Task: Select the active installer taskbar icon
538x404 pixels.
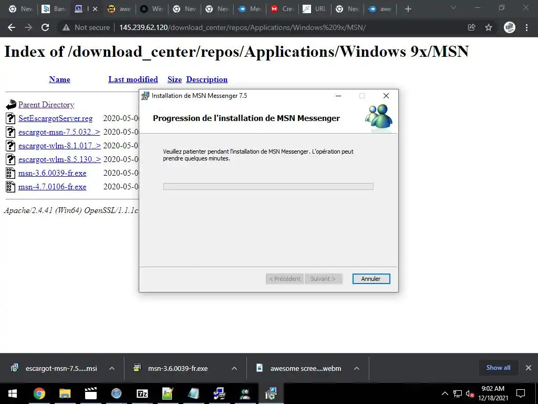Action: 271,393
